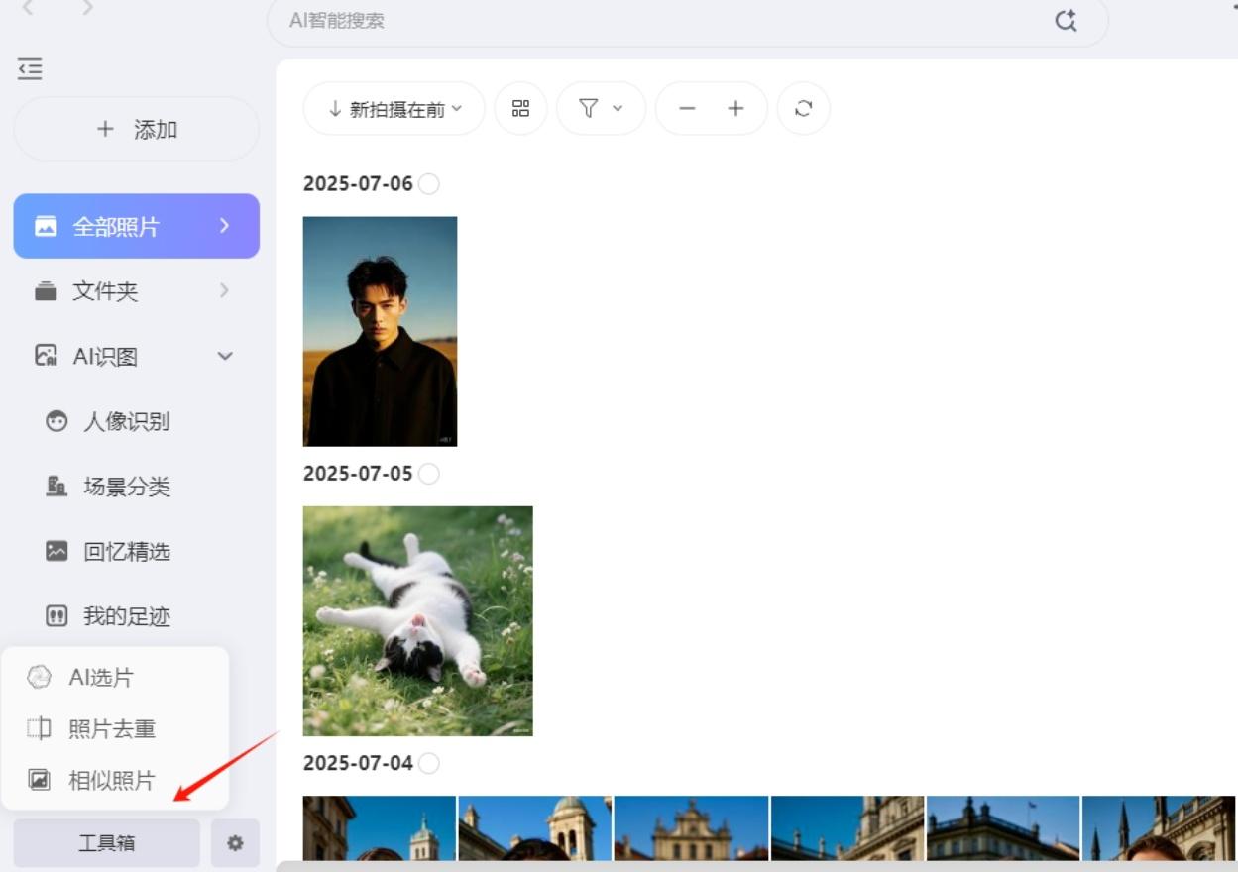Switch layout with the grid view icon
1238x872 pixels.
(x=520, y=109)
